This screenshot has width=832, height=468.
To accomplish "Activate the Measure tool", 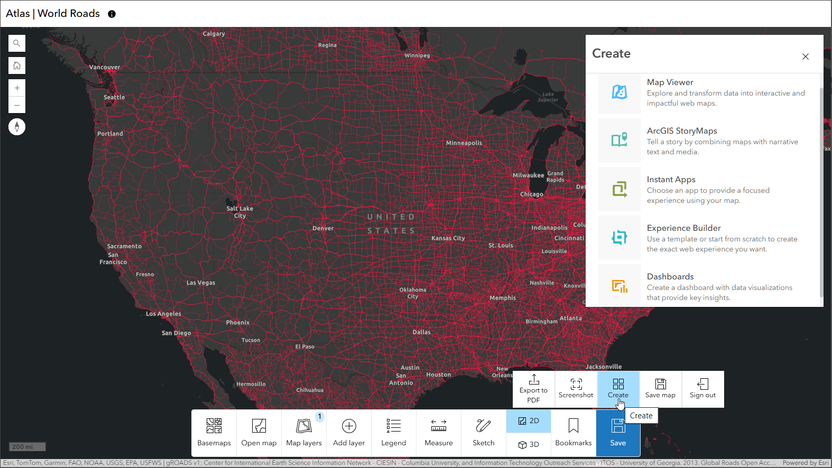I will 439,433.
